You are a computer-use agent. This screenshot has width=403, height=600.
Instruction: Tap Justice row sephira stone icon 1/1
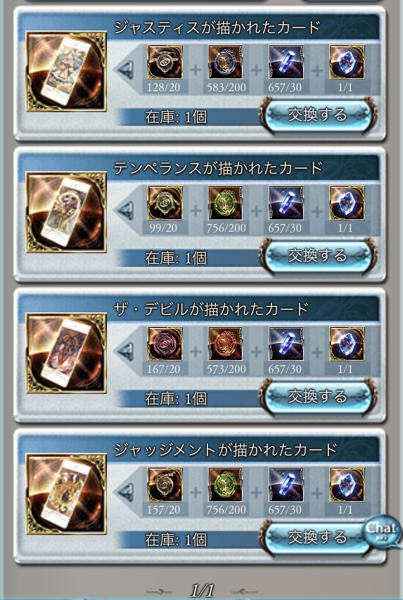(347, 62)
